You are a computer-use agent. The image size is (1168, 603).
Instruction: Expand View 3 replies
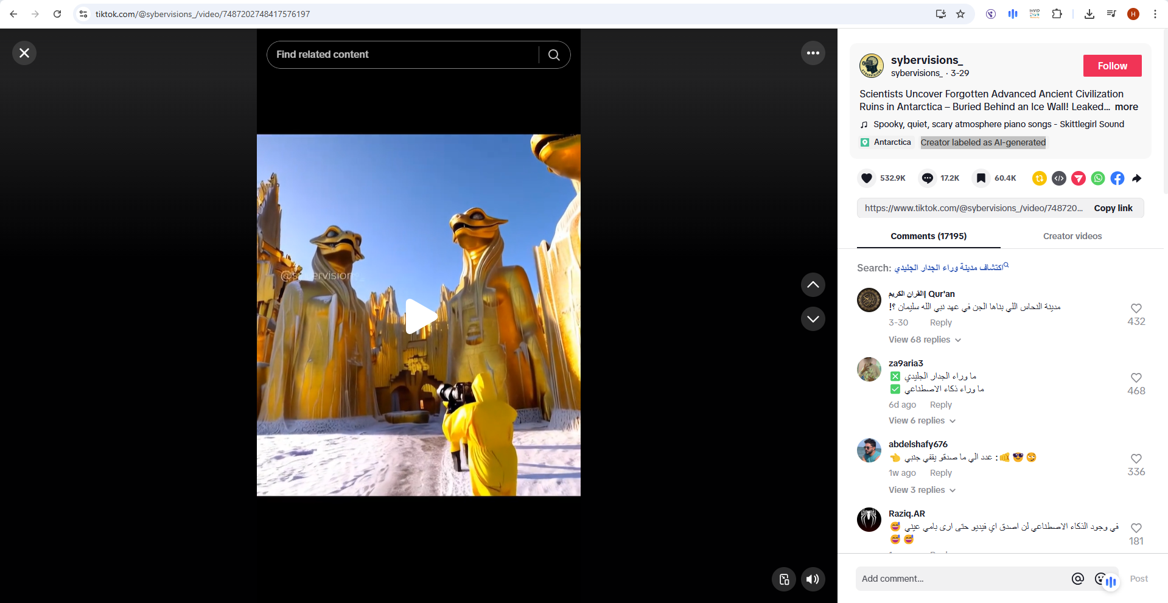point(921,490)
